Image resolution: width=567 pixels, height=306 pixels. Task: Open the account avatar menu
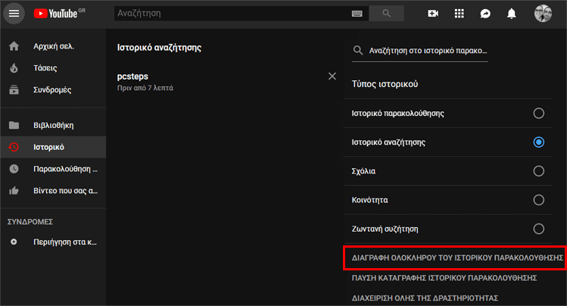click(543, 14)
